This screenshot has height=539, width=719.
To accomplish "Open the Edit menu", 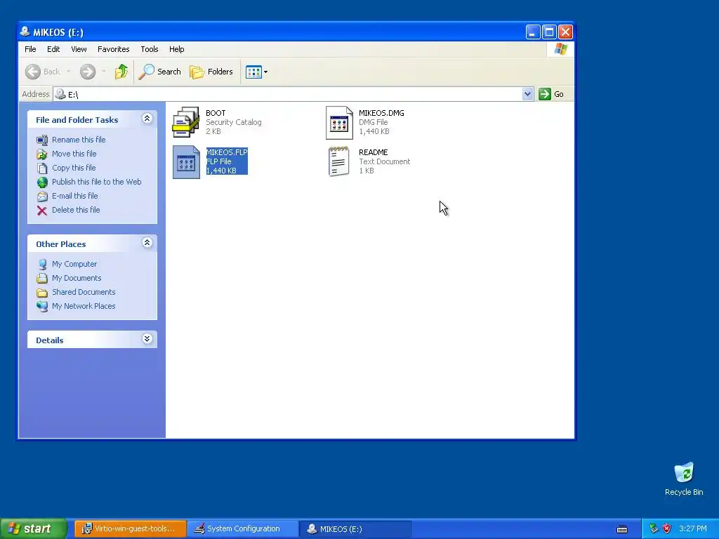I will pos(53,49).
